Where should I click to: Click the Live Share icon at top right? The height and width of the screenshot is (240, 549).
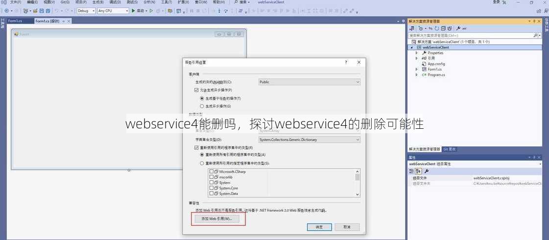point(539,11)
